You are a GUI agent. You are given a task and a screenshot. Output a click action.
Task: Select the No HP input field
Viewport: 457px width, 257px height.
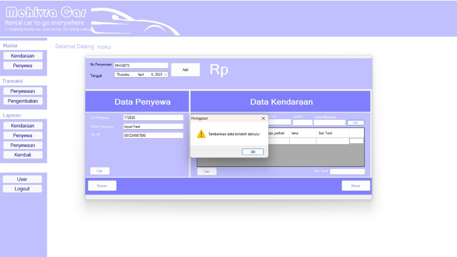153,135
